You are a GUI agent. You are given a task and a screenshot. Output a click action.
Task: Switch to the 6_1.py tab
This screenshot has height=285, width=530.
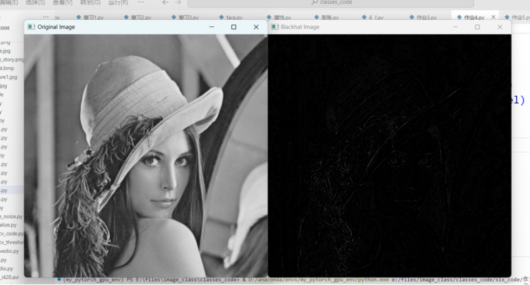[x=373, y=17]
